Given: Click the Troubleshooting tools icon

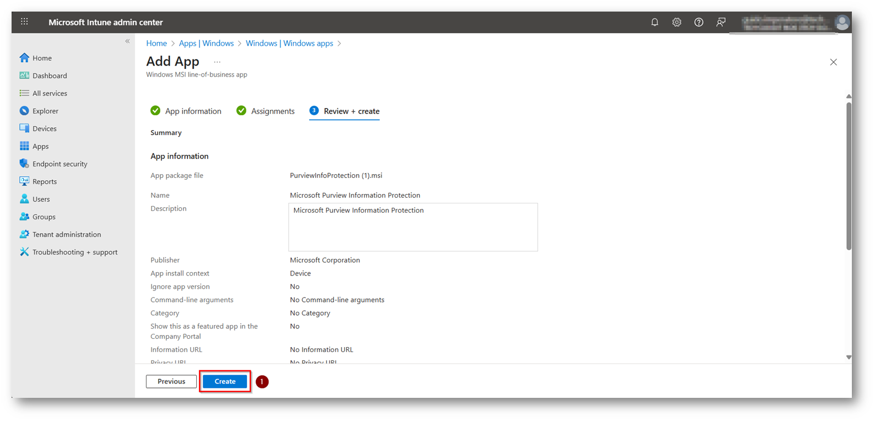Looking at the screenshot, I should point(24,252).
